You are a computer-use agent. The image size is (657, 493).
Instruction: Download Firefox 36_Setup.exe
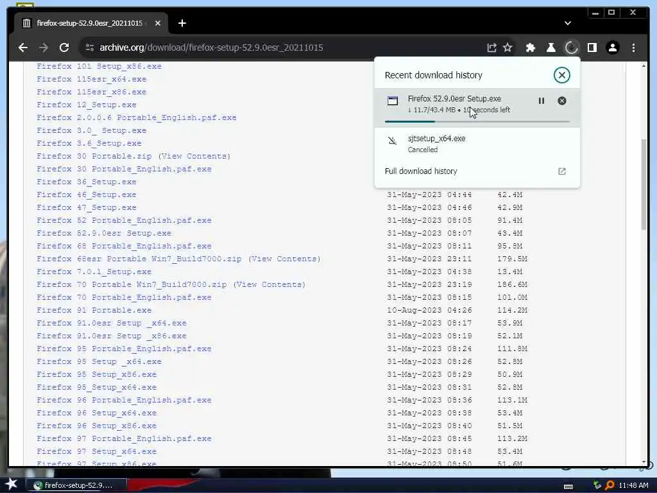point(87,182)
